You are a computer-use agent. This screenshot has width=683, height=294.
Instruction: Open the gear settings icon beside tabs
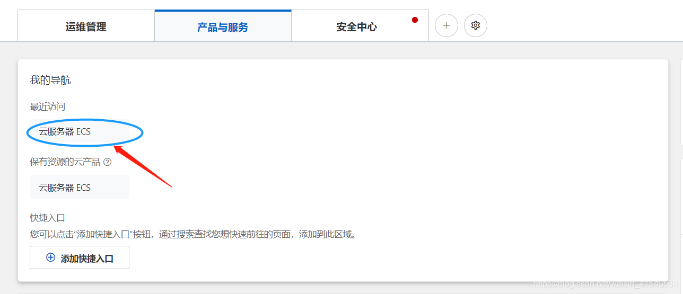pyautogui.click(x=476, y=25)
